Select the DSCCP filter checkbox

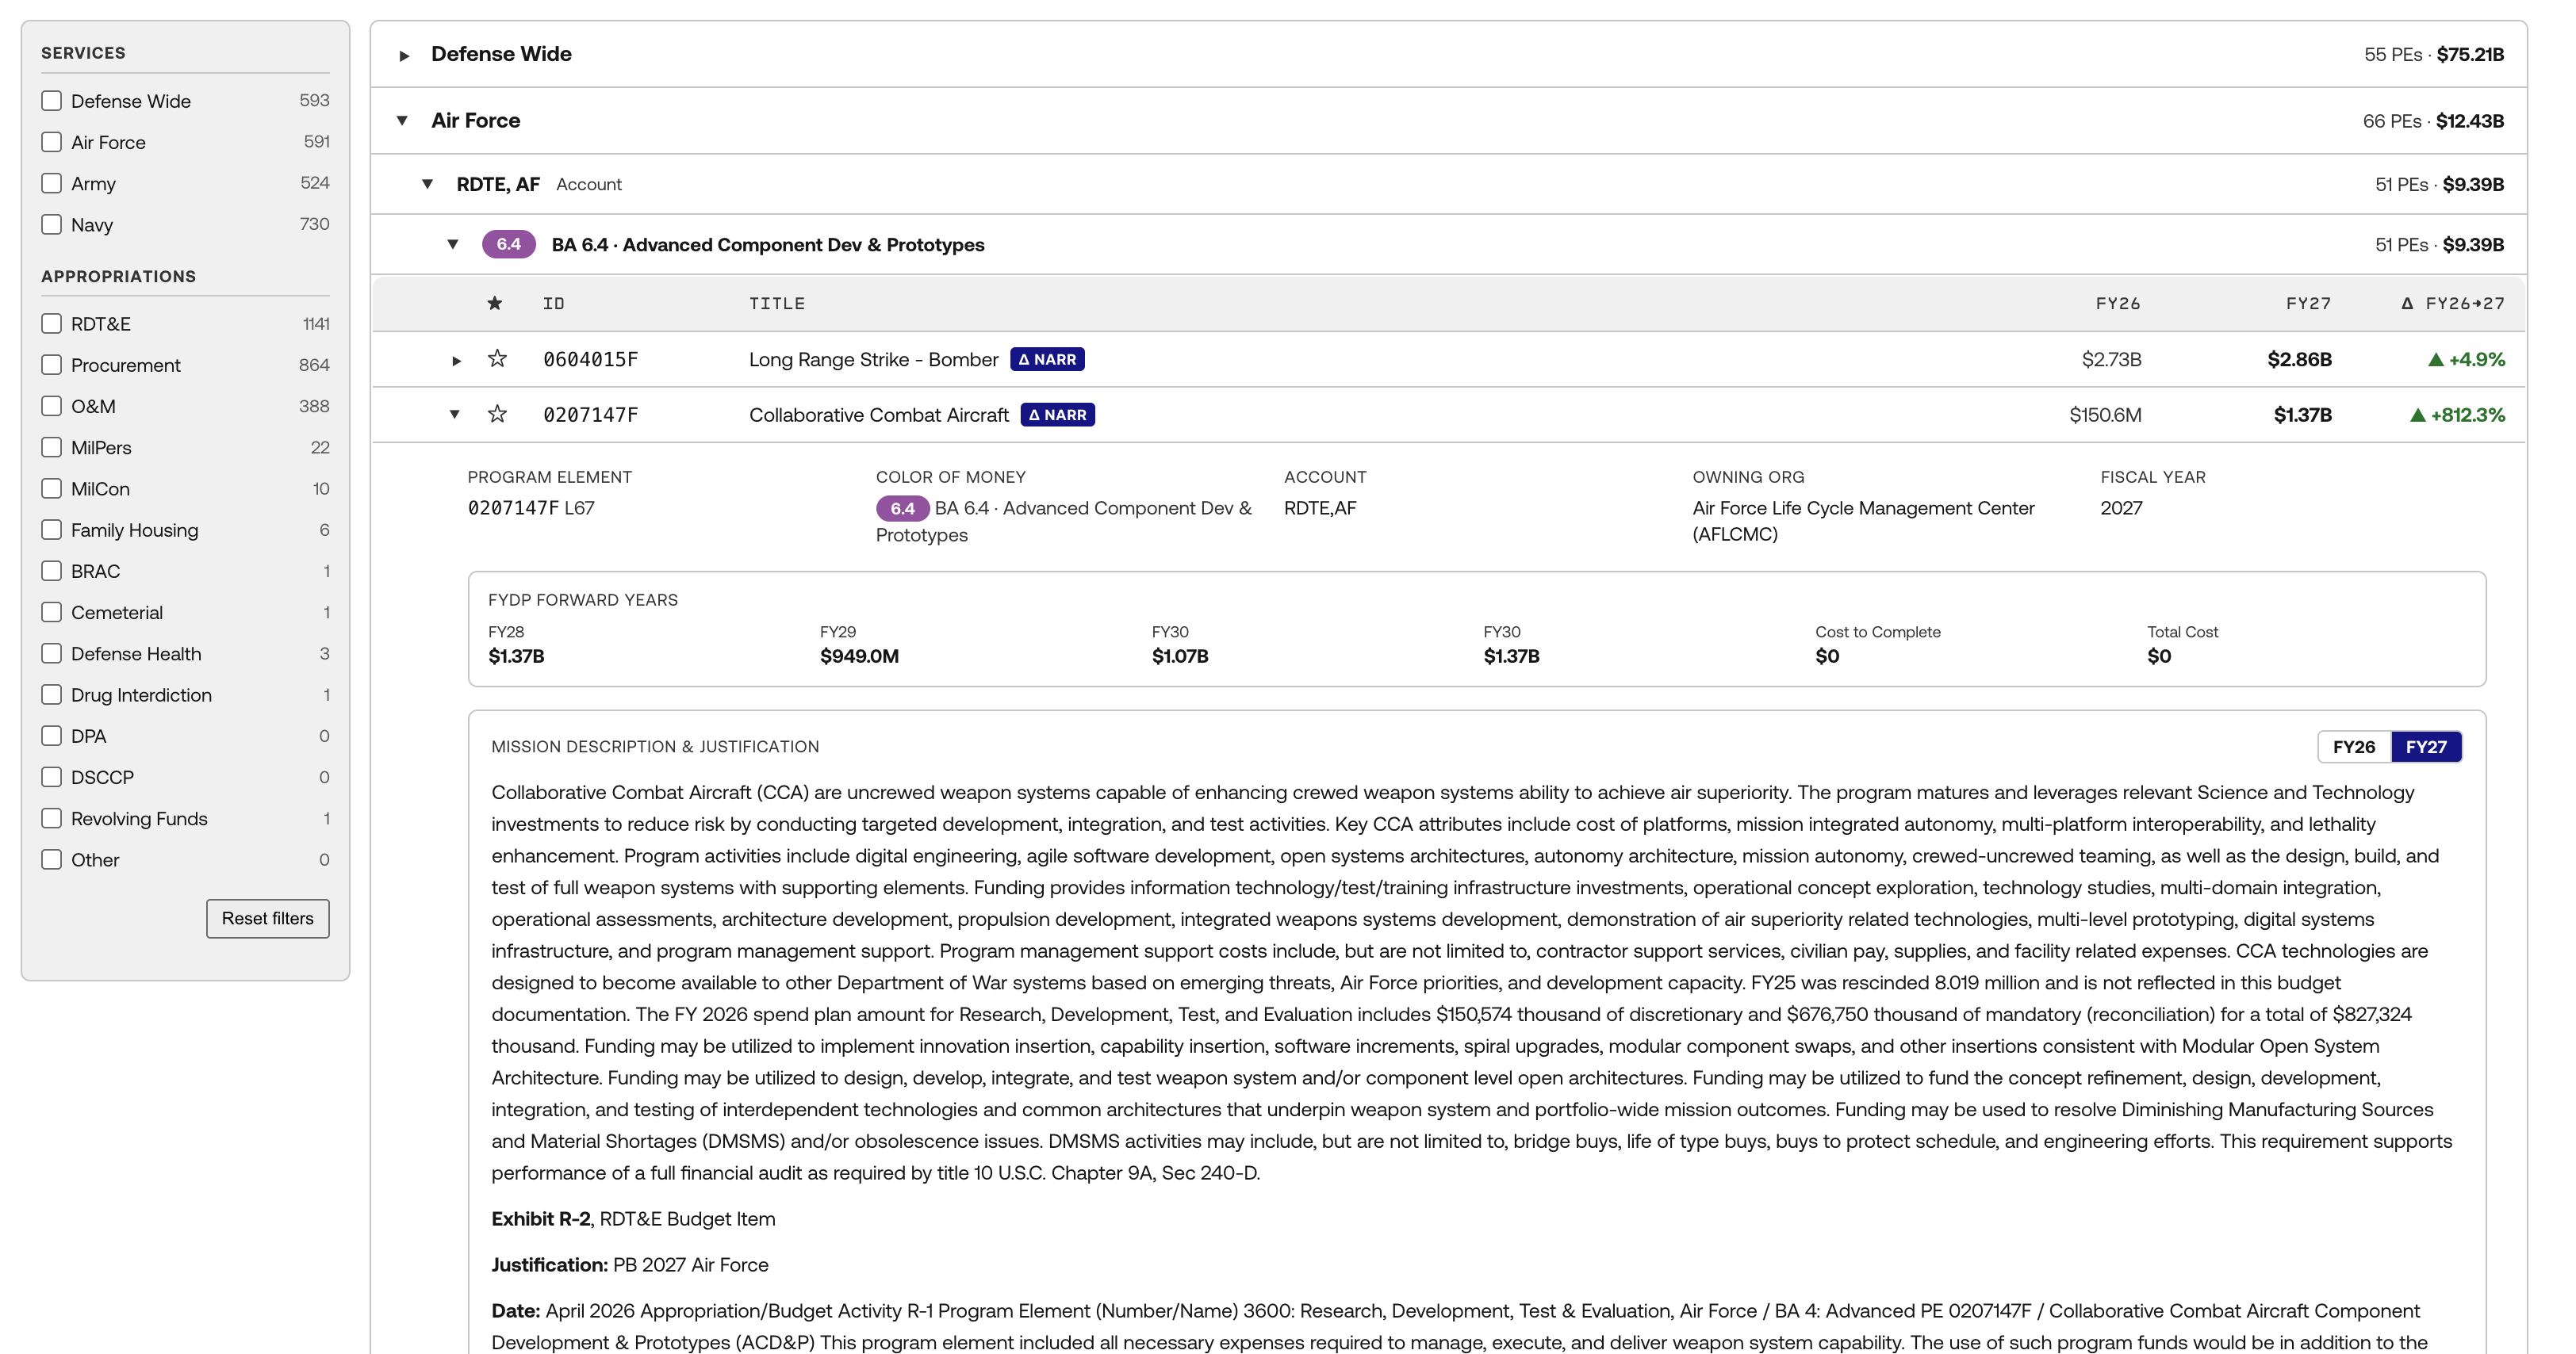pos(52,778)
